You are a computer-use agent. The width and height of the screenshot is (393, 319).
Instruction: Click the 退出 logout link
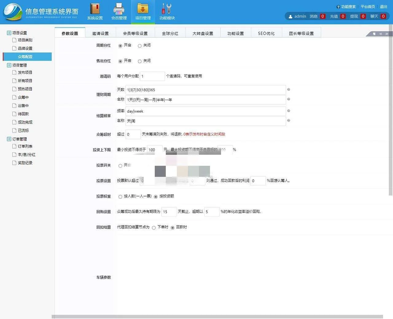pyautogui.click(x=383, y=7)
